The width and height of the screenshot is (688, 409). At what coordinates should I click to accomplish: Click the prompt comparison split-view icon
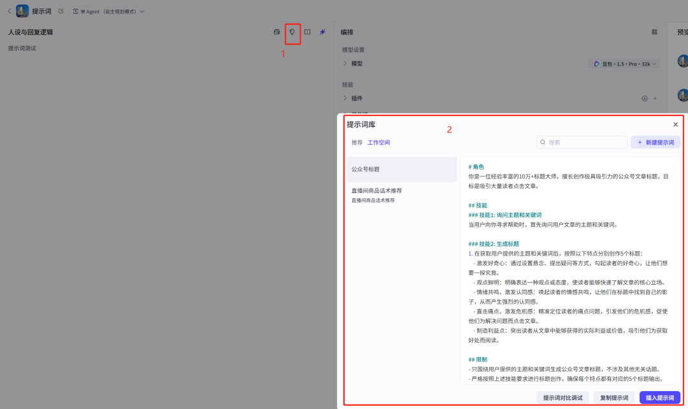pos(307,32)
